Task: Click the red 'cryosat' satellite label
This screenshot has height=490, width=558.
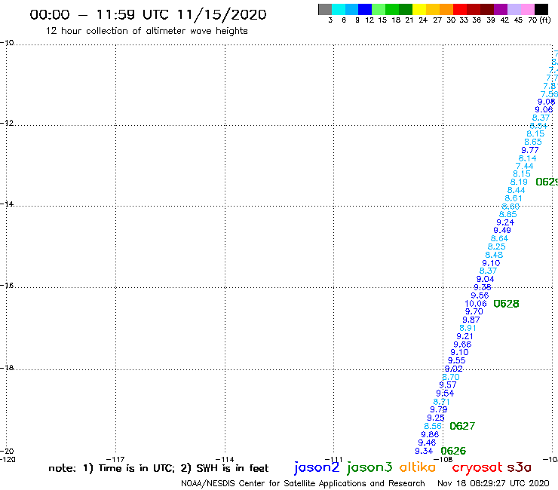Action: [477, 467]
